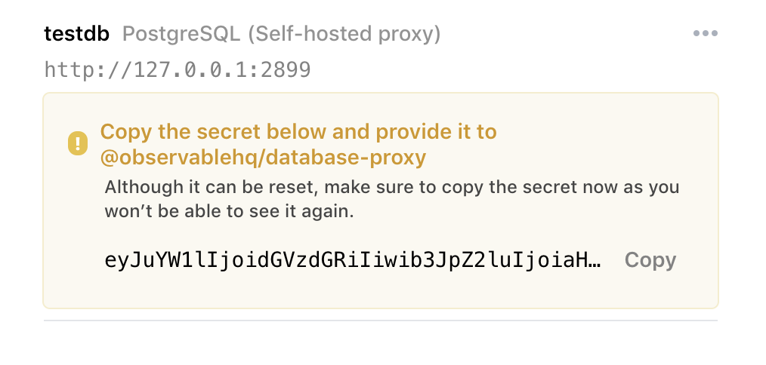Select the truncated secret token text
The width and height of the screenshot is (766, 365).
point(352,261)
